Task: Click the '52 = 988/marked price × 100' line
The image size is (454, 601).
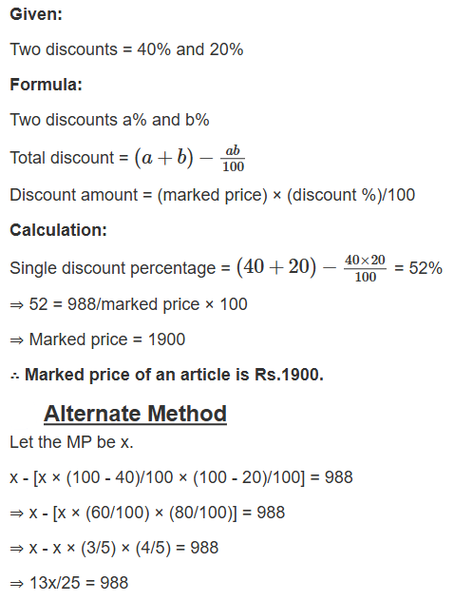Action: (x=128, y=304)
